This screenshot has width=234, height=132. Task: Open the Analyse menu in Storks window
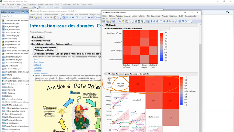coord(164,16)
